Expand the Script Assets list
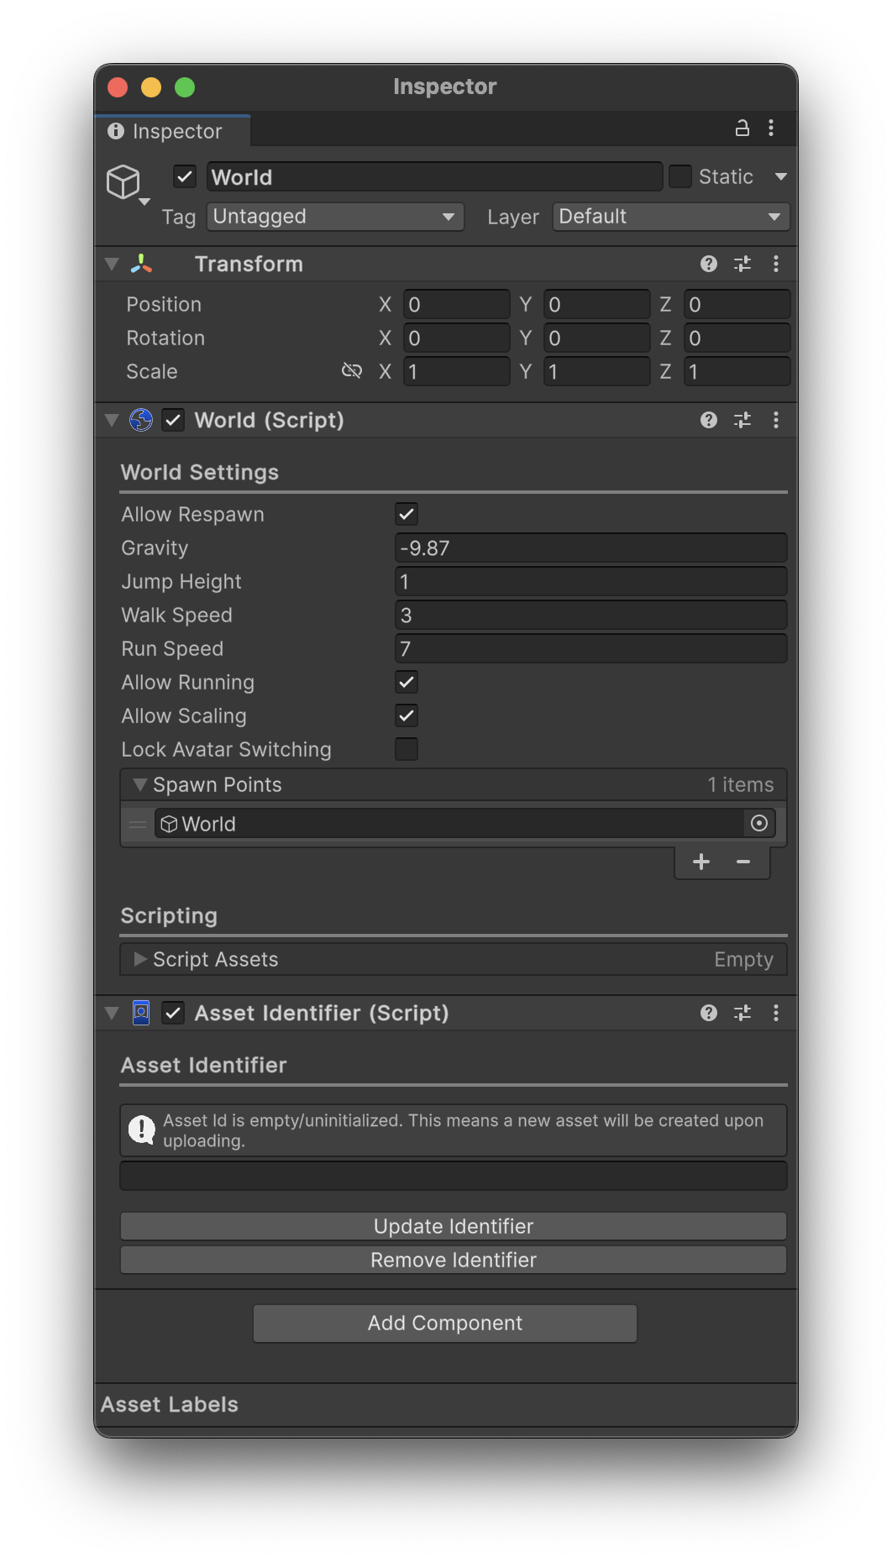The height and width of the screenshot is (1562, 892). click(x=140, y=959)
